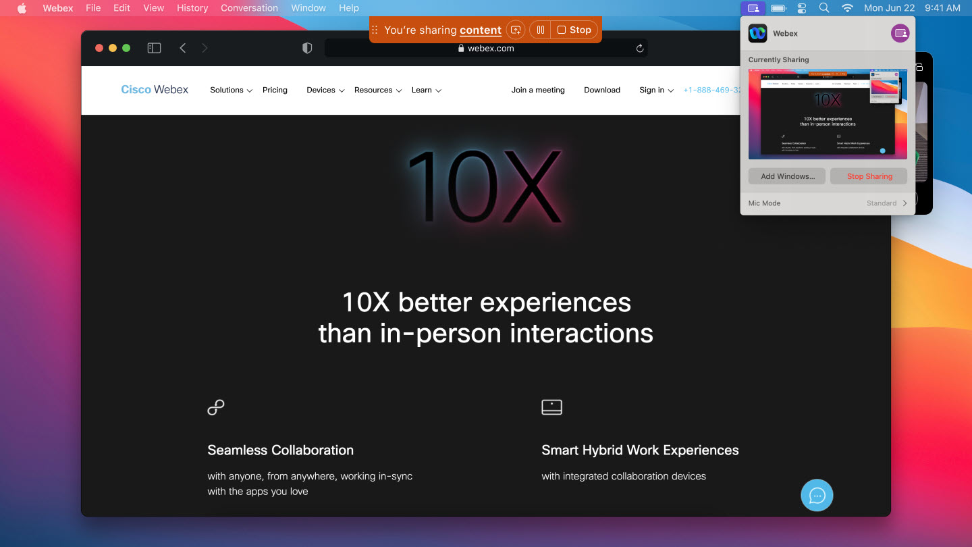The image size is (972, 547).
Task: Click the battery status icon
Action: 778,8
